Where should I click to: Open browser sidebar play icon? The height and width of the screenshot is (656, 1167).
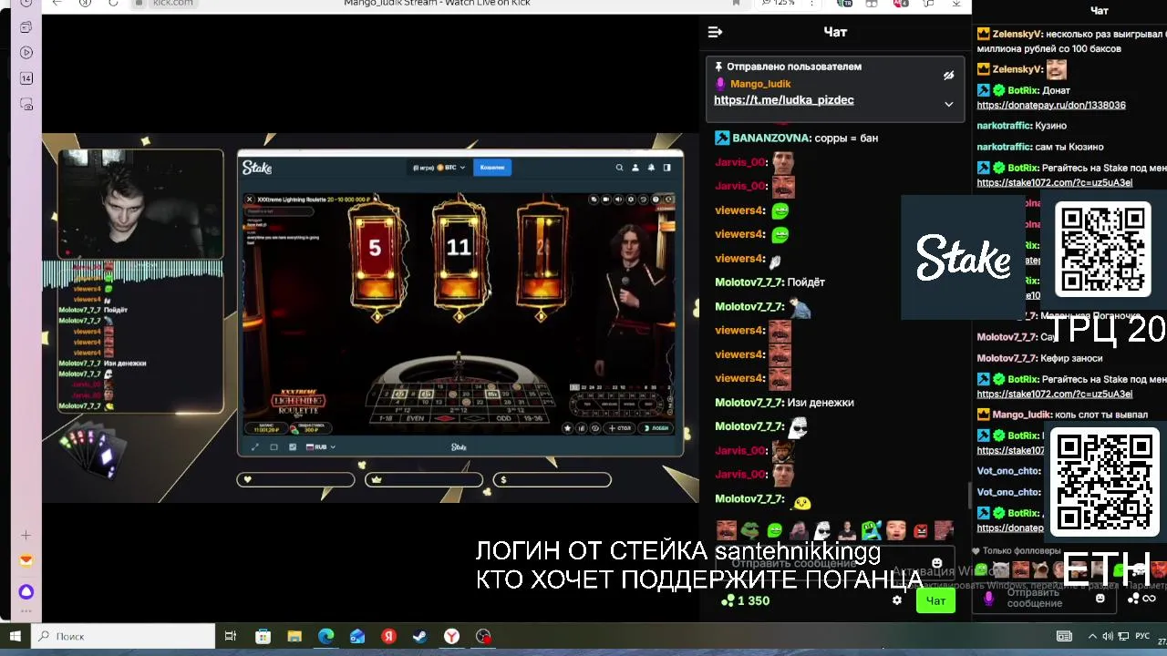pyautogui.click(x=26, y=53)
